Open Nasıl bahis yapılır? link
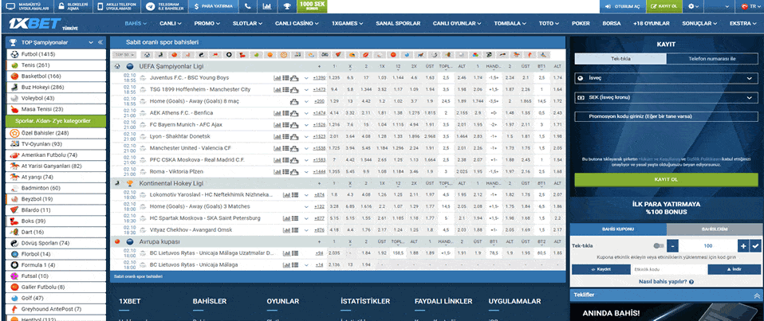764x321 pixels. coord(663,282)
